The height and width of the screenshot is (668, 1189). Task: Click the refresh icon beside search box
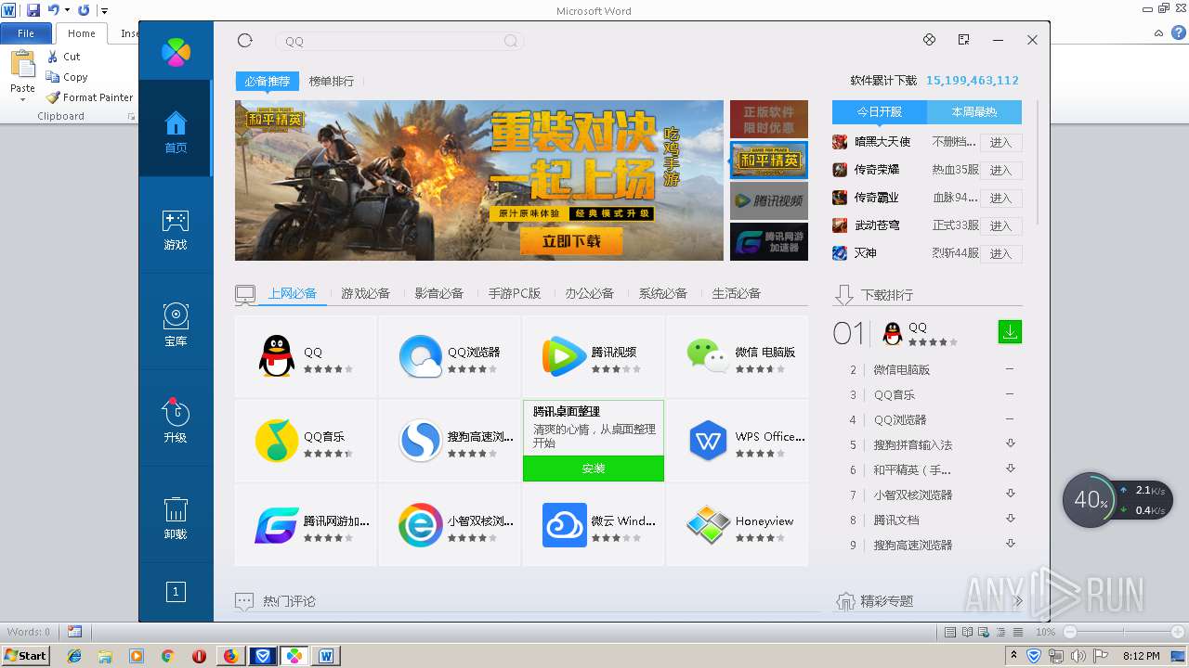click(x=245, y=40)
